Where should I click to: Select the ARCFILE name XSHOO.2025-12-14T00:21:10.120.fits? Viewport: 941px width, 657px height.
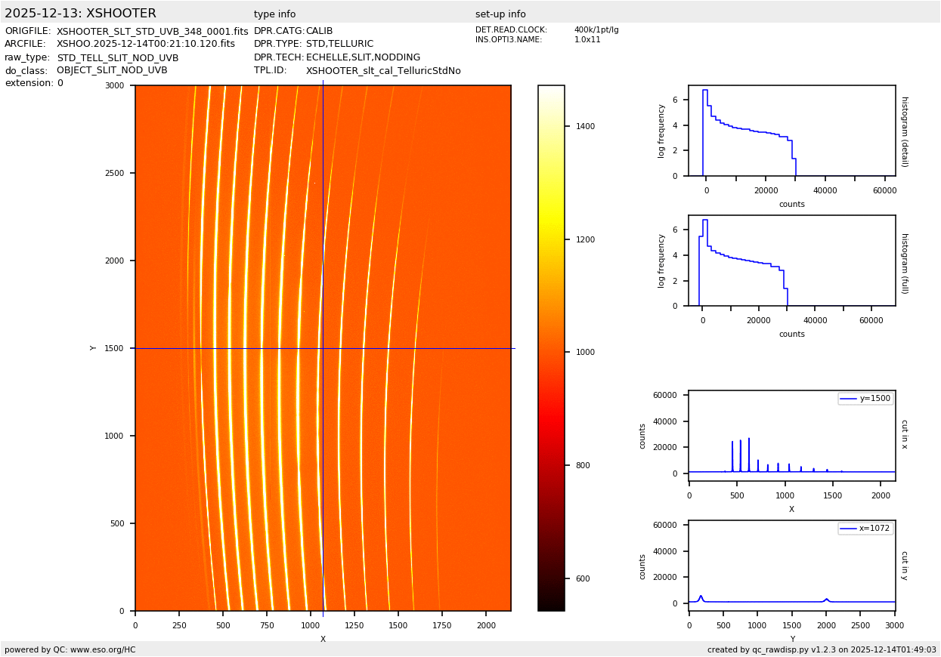146,45
